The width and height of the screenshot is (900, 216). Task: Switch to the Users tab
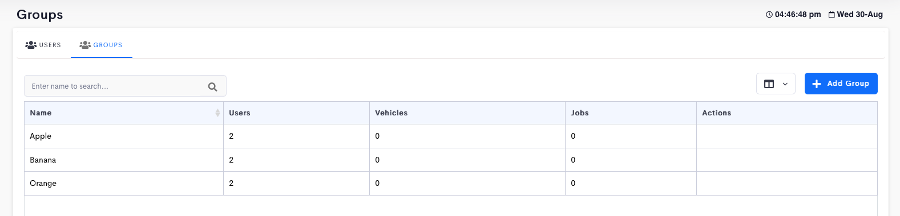tap(43, 45)
